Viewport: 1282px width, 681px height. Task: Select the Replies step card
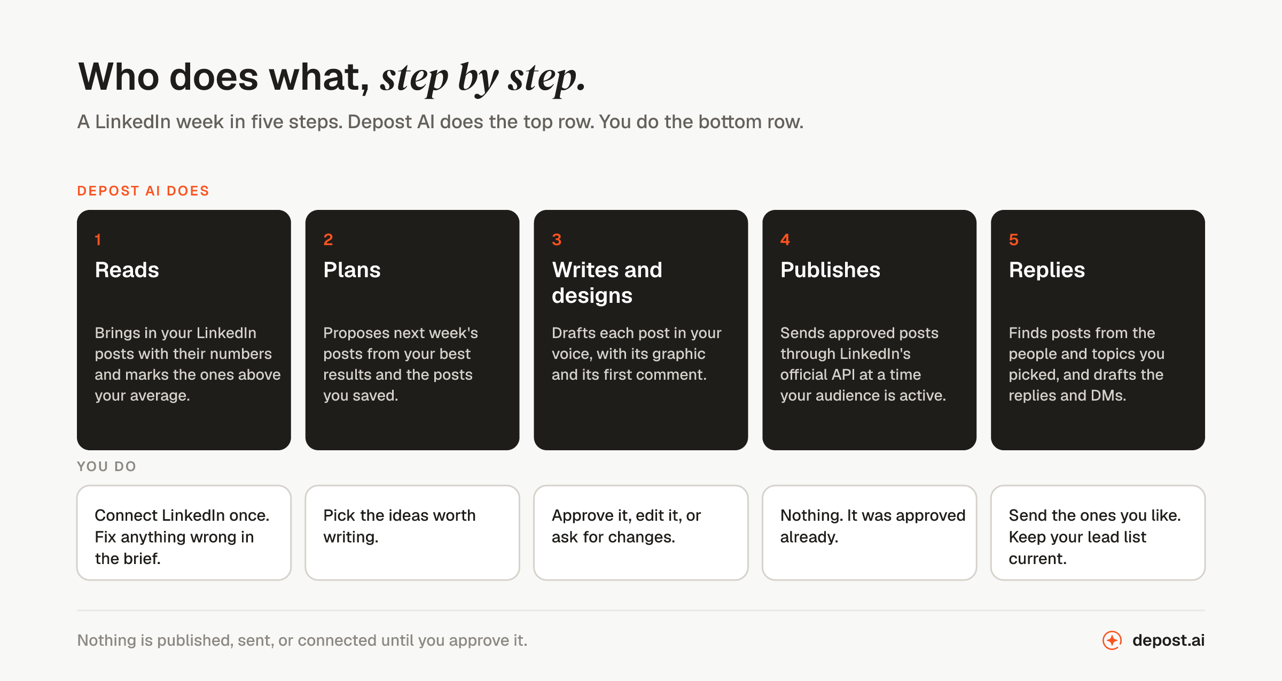(x=1098, y=330)
